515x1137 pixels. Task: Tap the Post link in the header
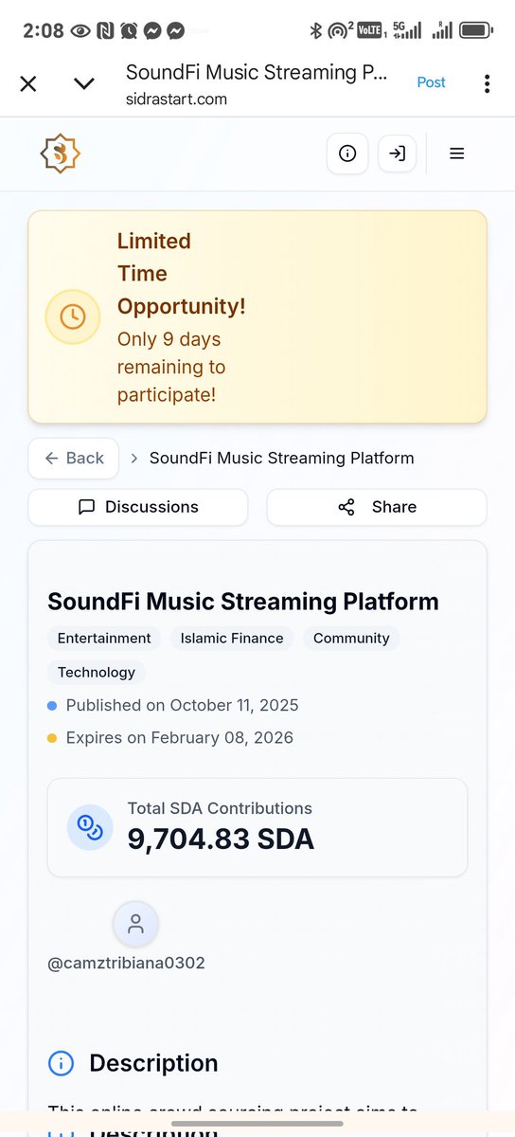[x=431, y=82]
